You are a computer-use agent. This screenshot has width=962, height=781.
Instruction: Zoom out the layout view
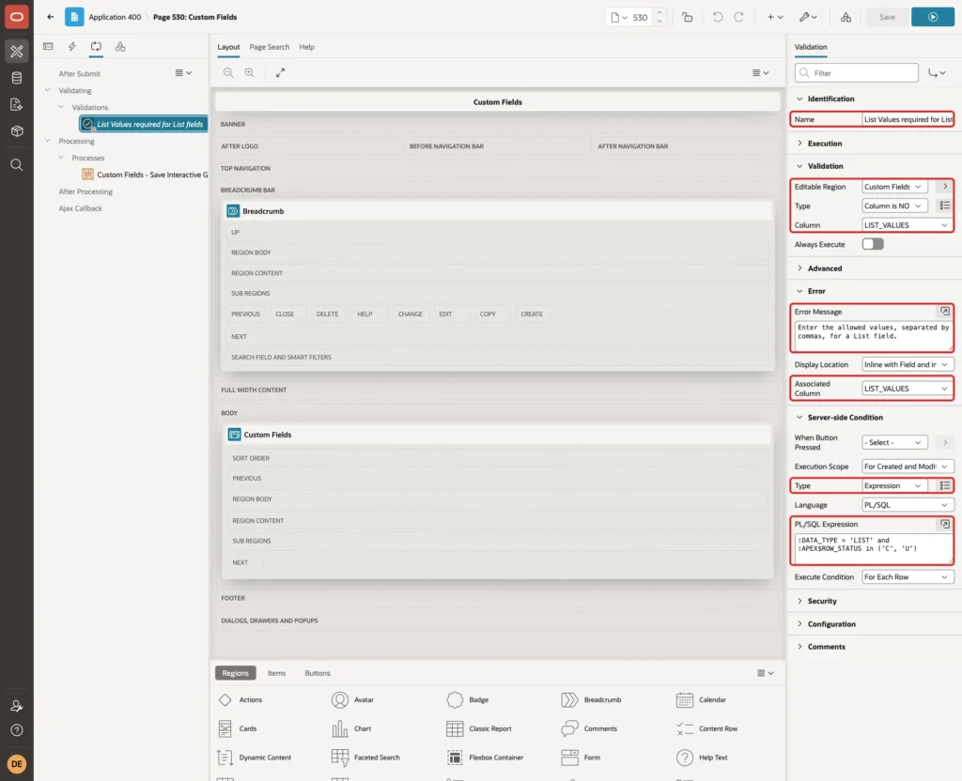[228, 72]
